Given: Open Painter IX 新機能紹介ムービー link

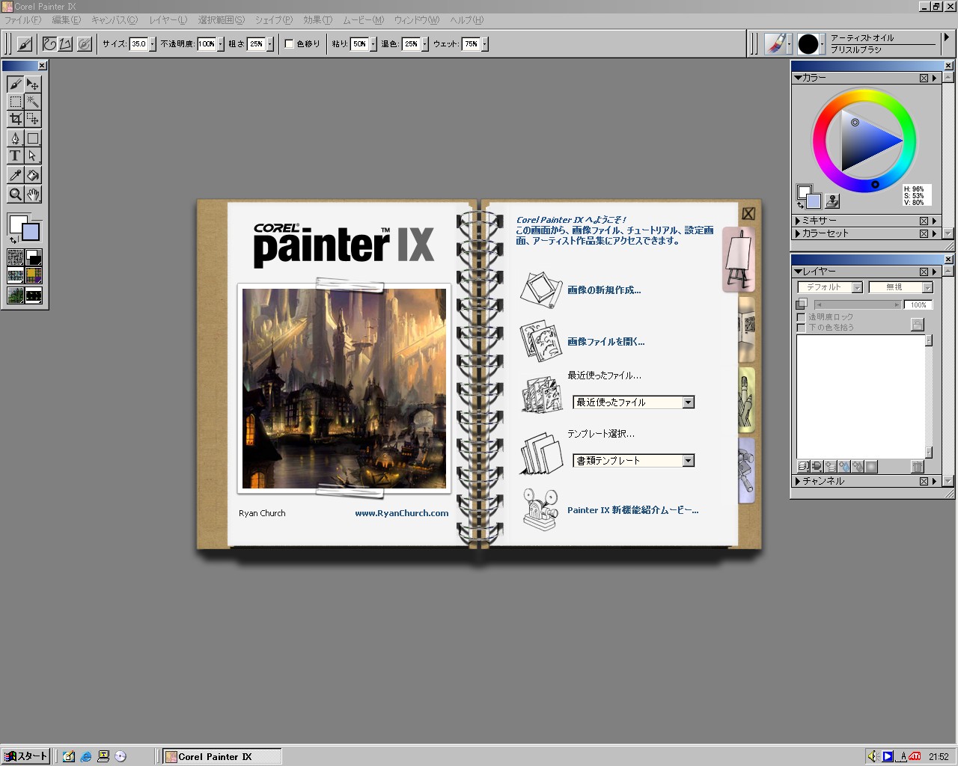Looking at the screenshot, I should coord(632,510).
